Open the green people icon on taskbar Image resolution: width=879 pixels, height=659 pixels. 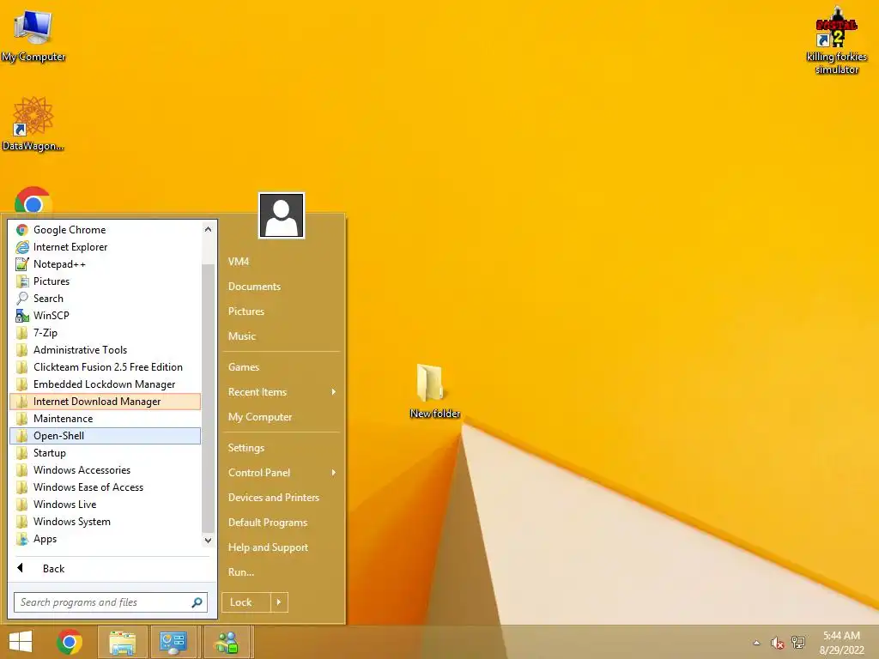(x=228, y=642)
